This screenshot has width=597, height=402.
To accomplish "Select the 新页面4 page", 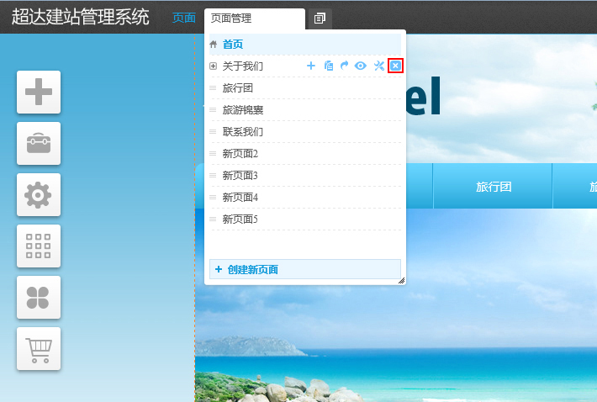I will tap(305, 198).
